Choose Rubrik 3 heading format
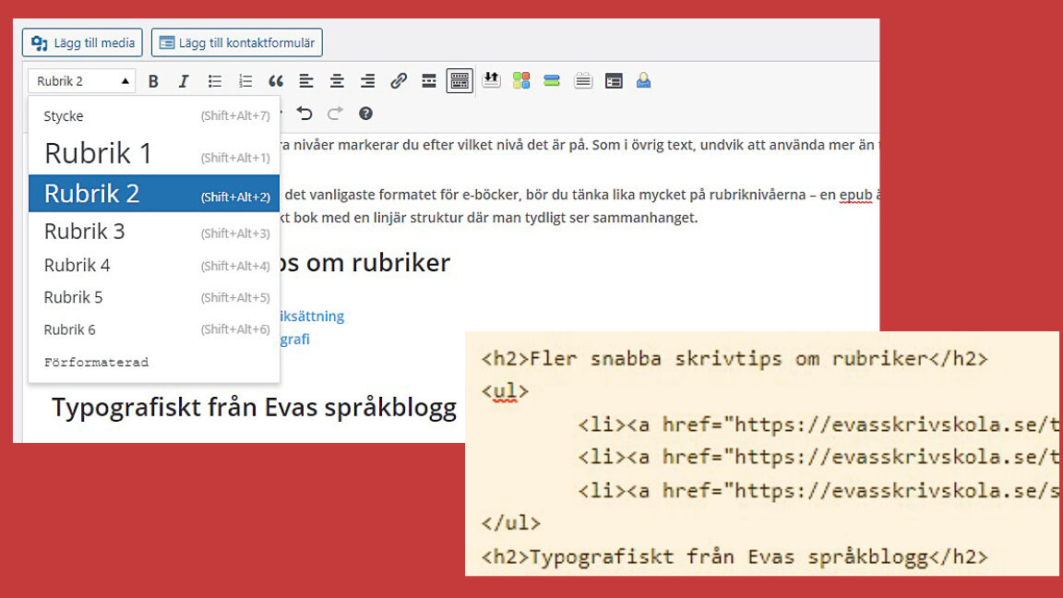The height and width of the screenshot is (598, 1063). pyautogui.click(x=154, y=232)
